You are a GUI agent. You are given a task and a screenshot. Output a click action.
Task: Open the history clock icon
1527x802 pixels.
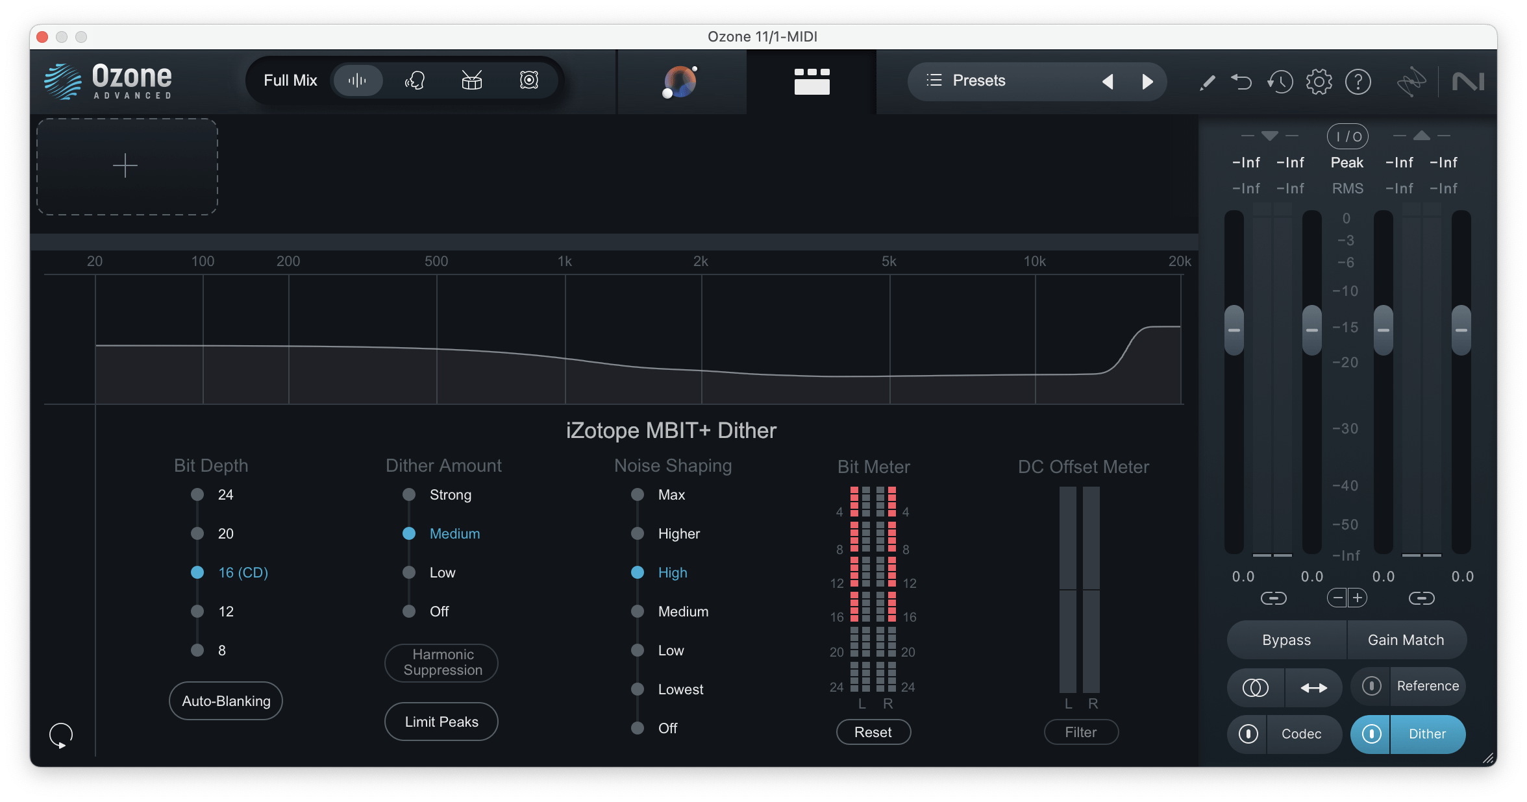coord(1280,82)
